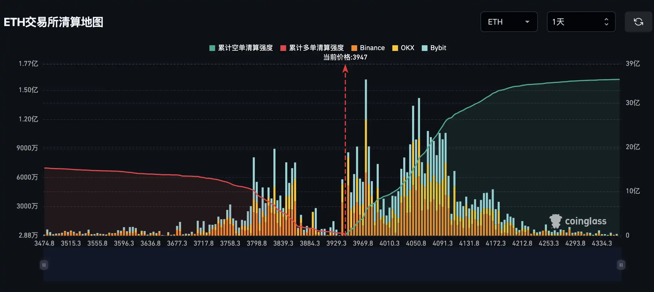Click the red 累计多单清算强度 legend swatch

click(283, 48)
